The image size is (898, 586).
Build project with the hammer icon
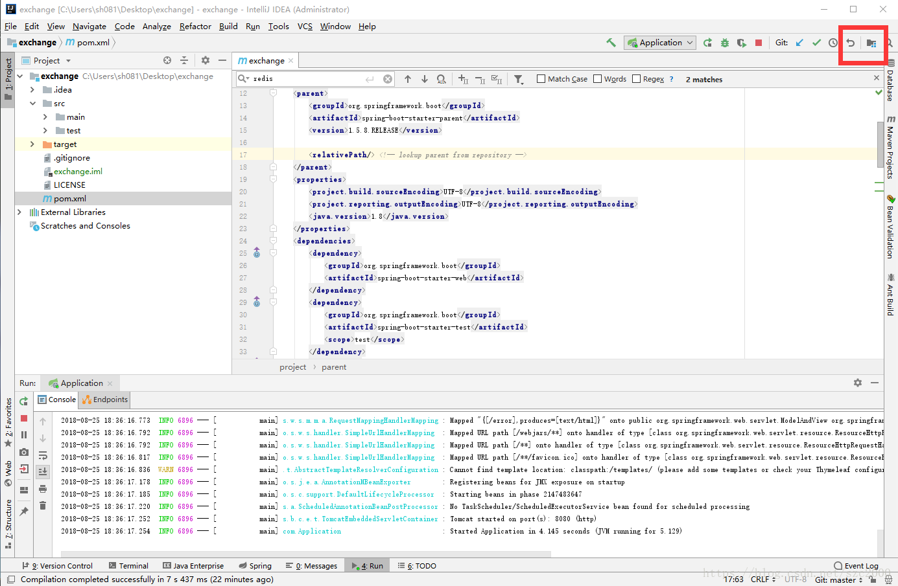611,43
